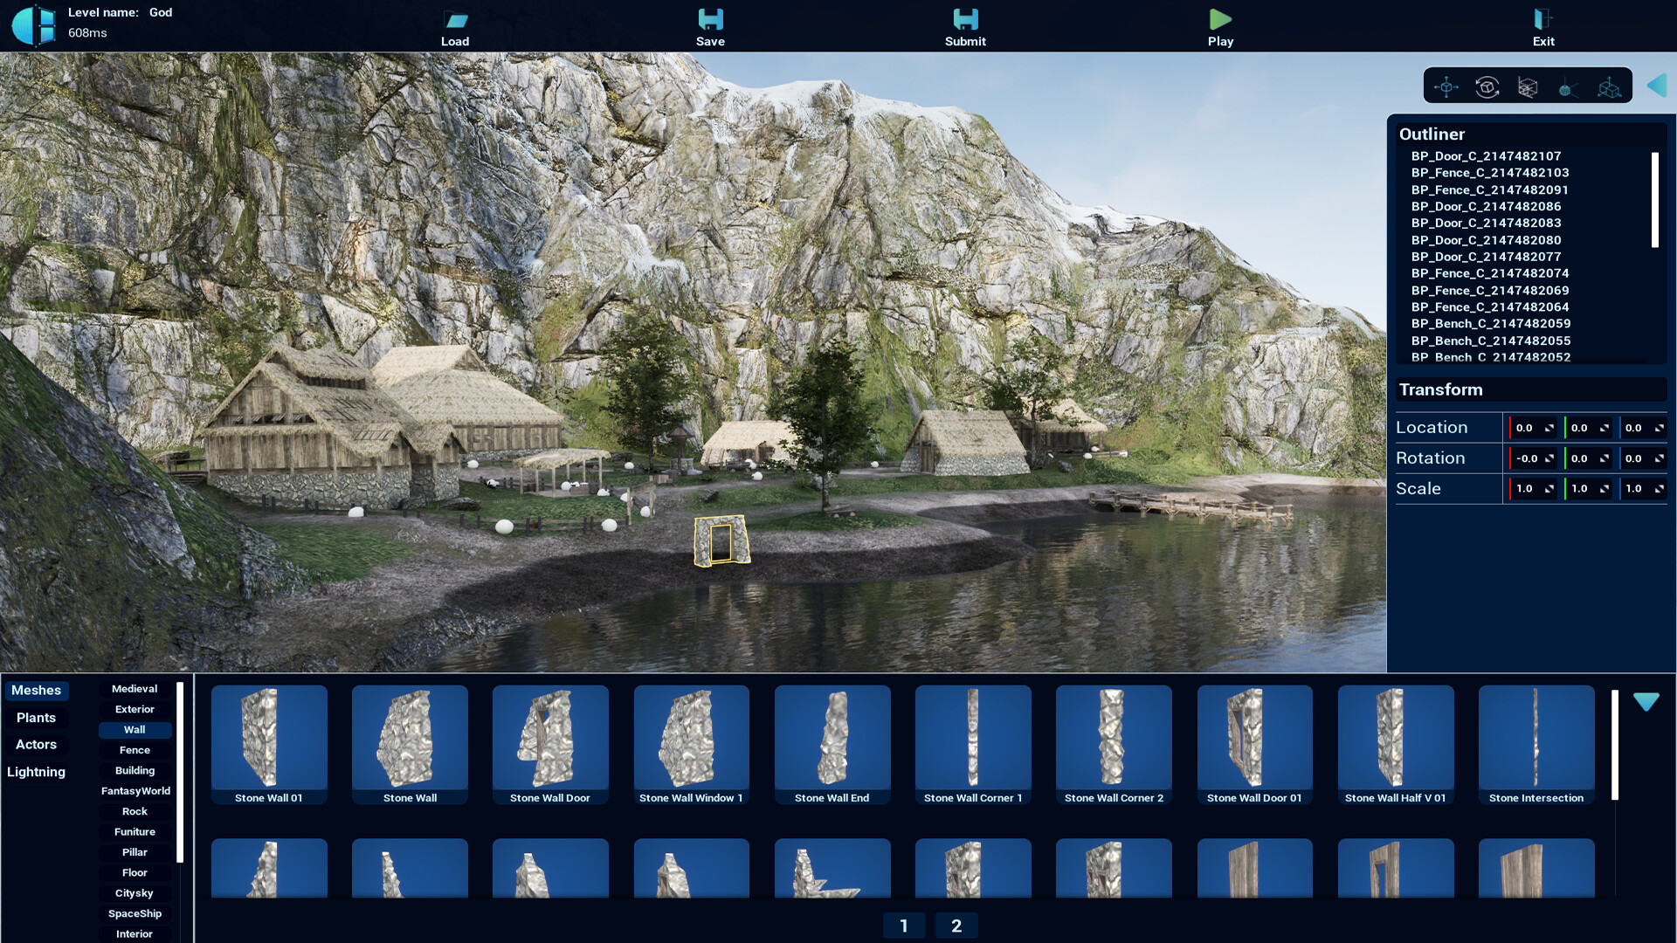
Task: Select the Move/translate gizmo tool
Action: (1446, 86)
